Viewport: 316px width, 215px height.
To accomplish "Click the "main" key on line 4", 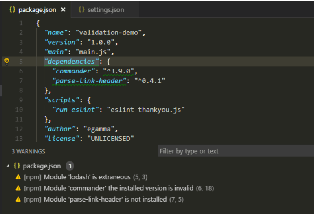I will click(56, 52).
